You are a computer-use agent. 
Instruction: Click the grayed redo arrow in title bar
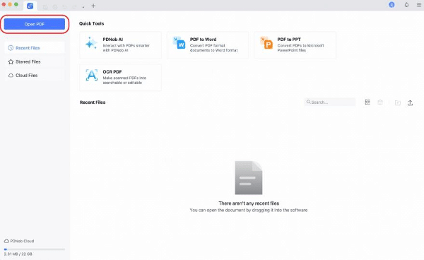point(74,7)
